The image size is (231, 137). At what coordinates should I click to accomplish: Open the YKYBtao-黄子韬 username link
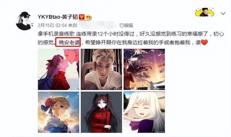[x=57, y=17]
